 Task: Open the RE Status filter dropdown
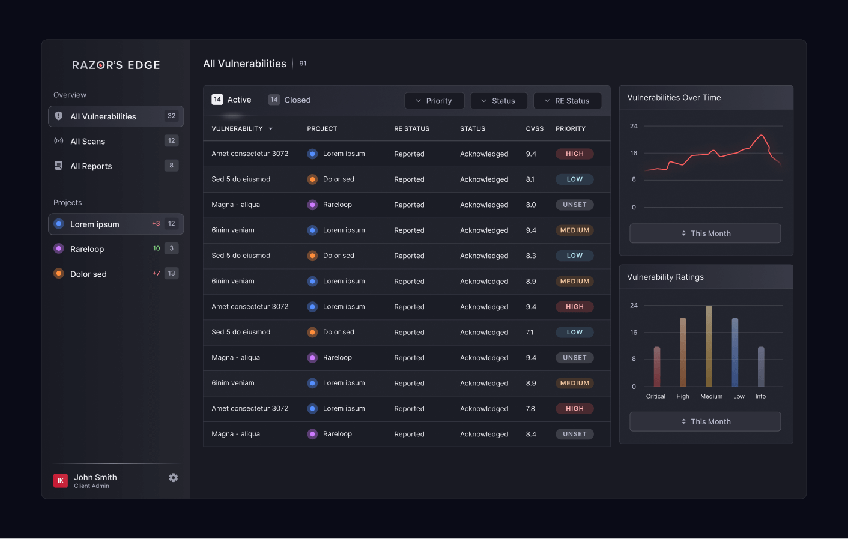[567, 101]
